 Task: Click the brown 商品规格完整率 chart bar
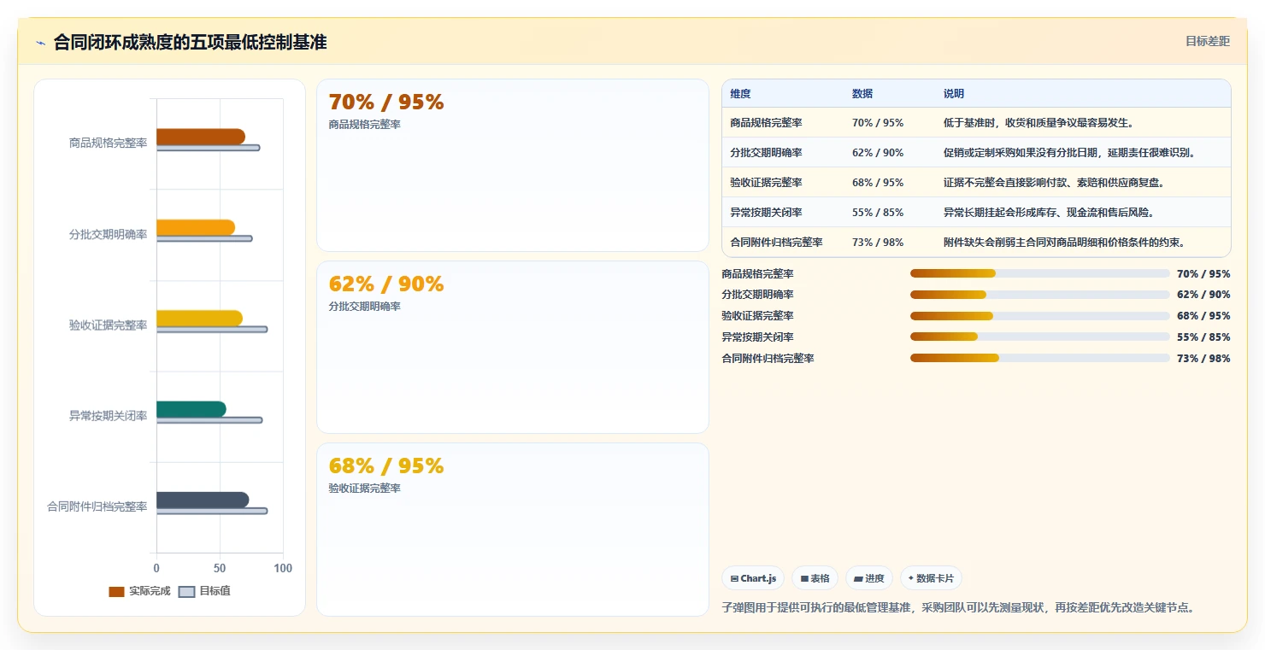pyautogui.click(x=201, y=137)
